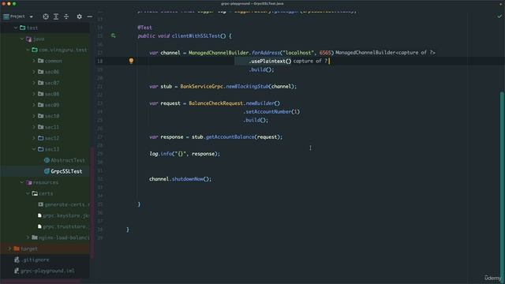Click the green inspection checkmark in editor corner
This screenshot has width=505, height=284.
click(499, 16)
